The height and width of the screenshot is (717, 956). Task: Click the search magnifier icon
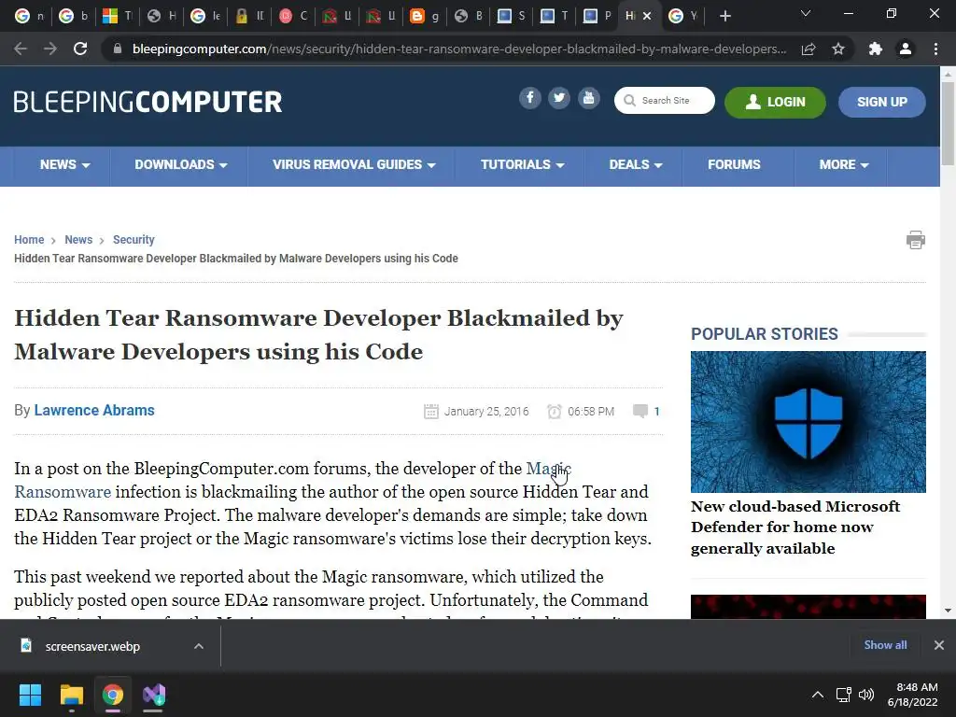point(629,101)
